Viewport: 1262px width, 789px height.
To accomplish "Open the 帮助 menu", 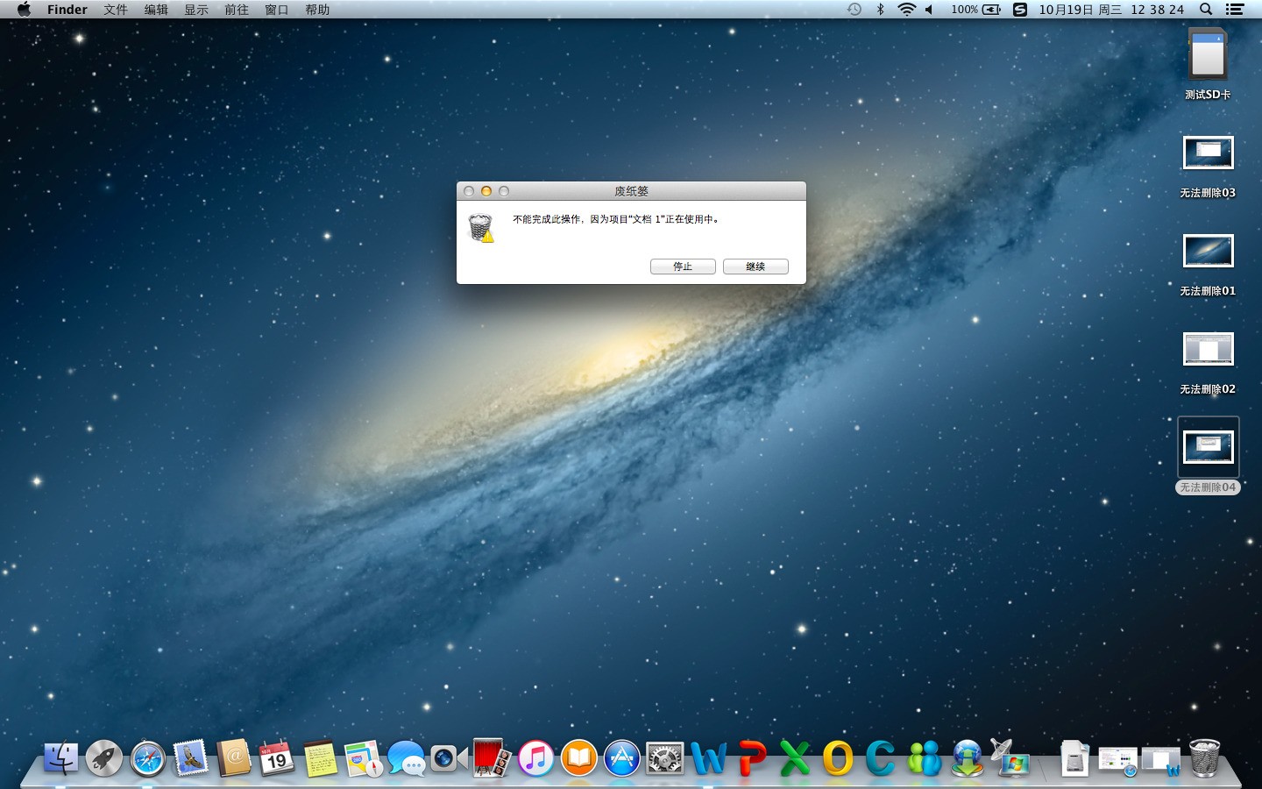I will click(317, 10).
